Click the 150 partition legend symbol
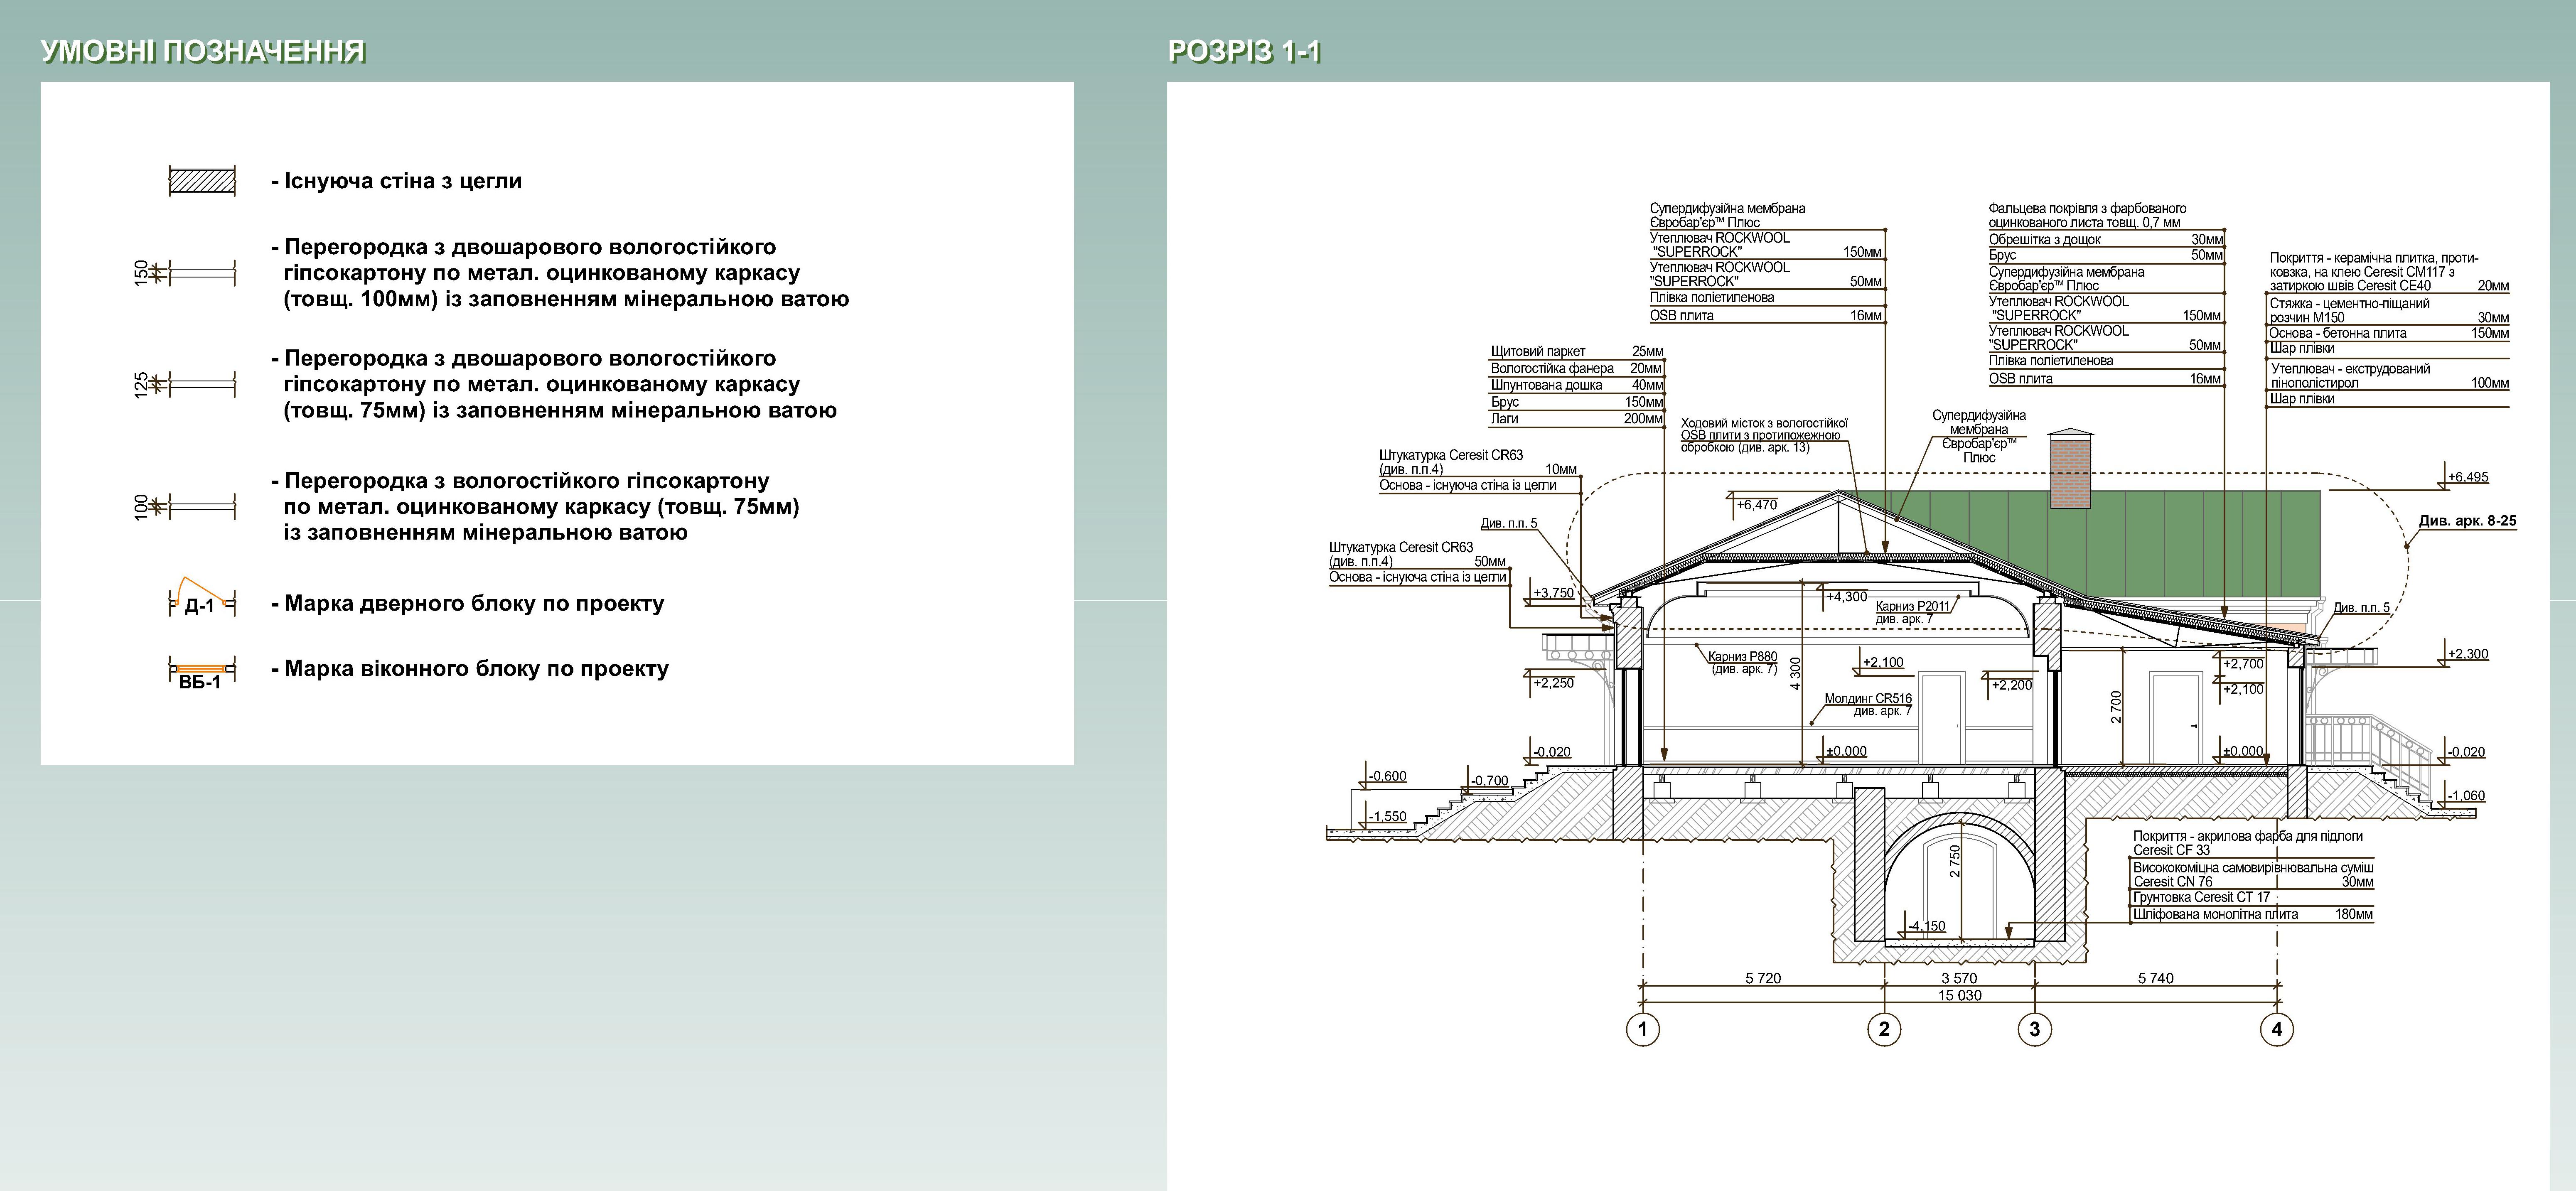Image resolution: width=2576 pixels, height=1191 pixels. [201, 273]
